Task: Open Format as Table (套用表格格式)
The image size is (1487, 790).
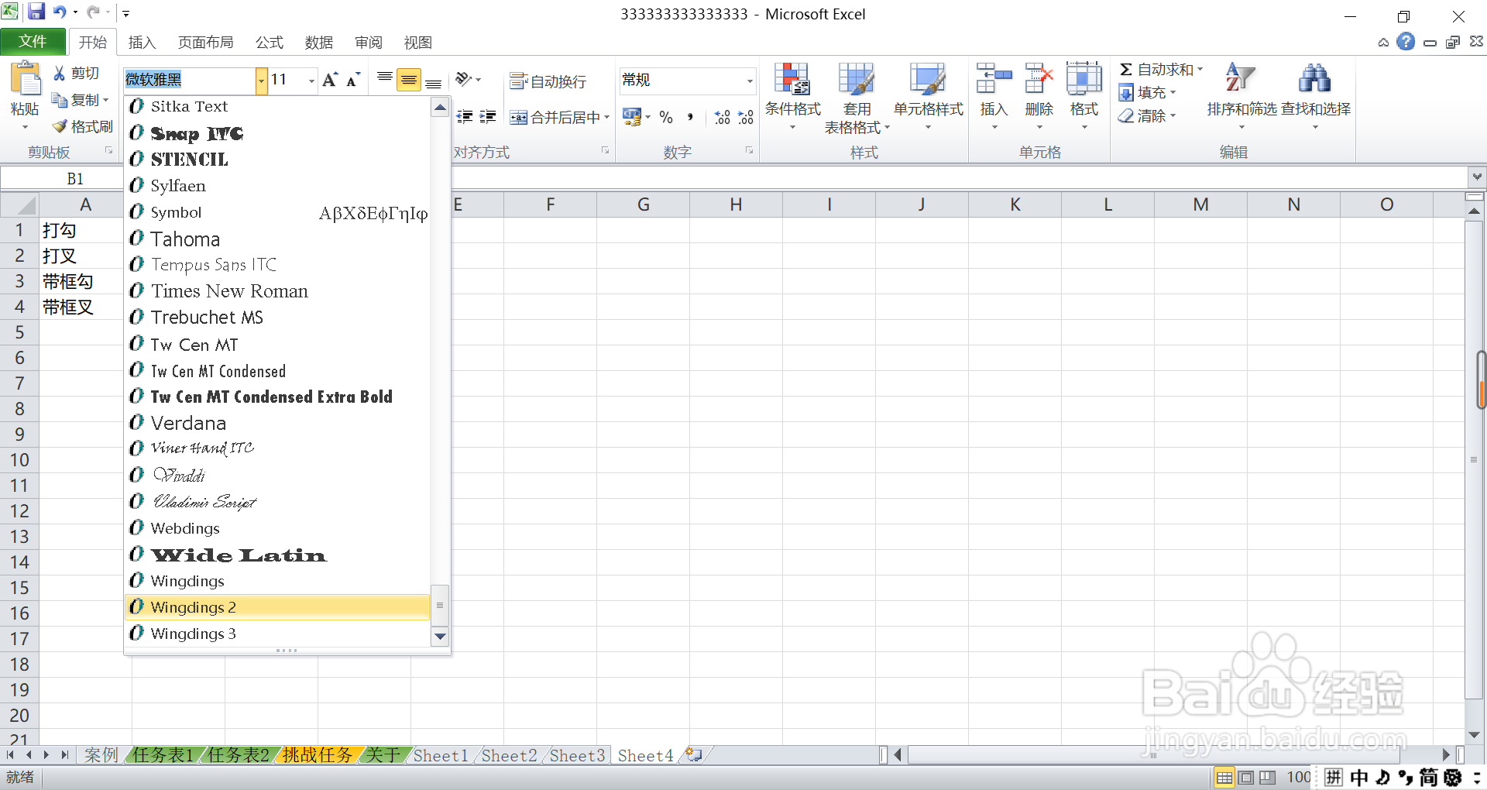Action: pos(857,98)
